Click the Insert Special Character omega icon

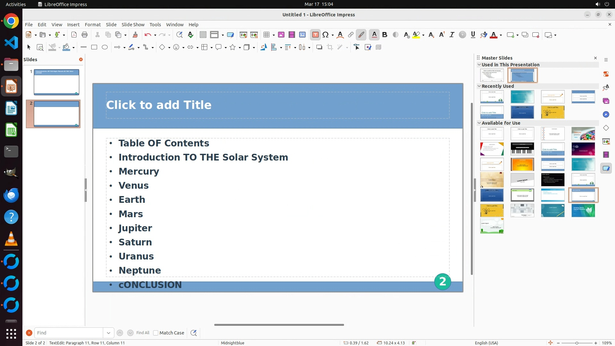click(325, 35)
